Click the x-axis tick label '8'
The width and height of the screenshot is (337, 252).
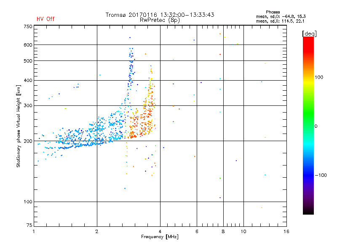223,231
